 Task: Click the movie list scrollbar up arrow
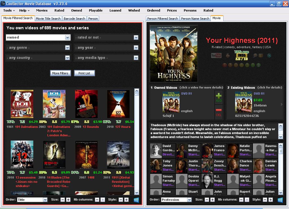coord(137,91)
